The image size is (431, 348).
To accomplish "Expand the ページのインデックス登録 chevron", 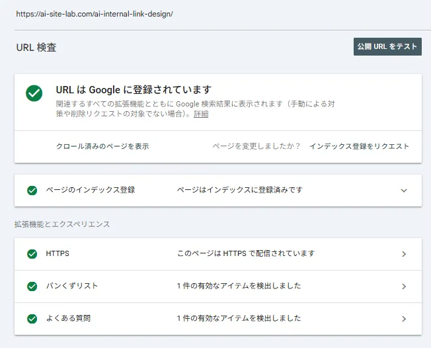I will 403,191.
